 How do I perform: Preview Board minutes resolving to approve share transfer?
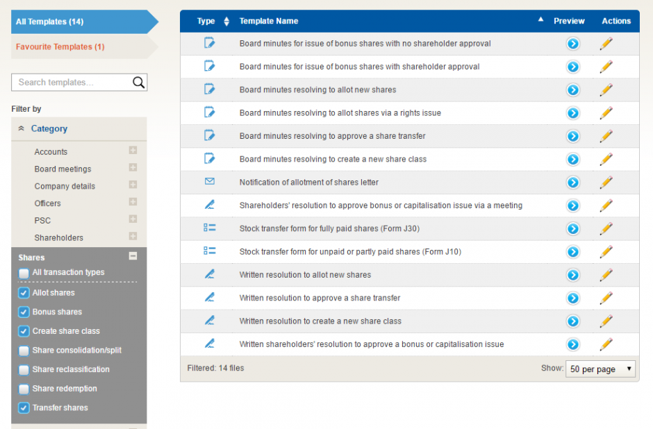572,136
